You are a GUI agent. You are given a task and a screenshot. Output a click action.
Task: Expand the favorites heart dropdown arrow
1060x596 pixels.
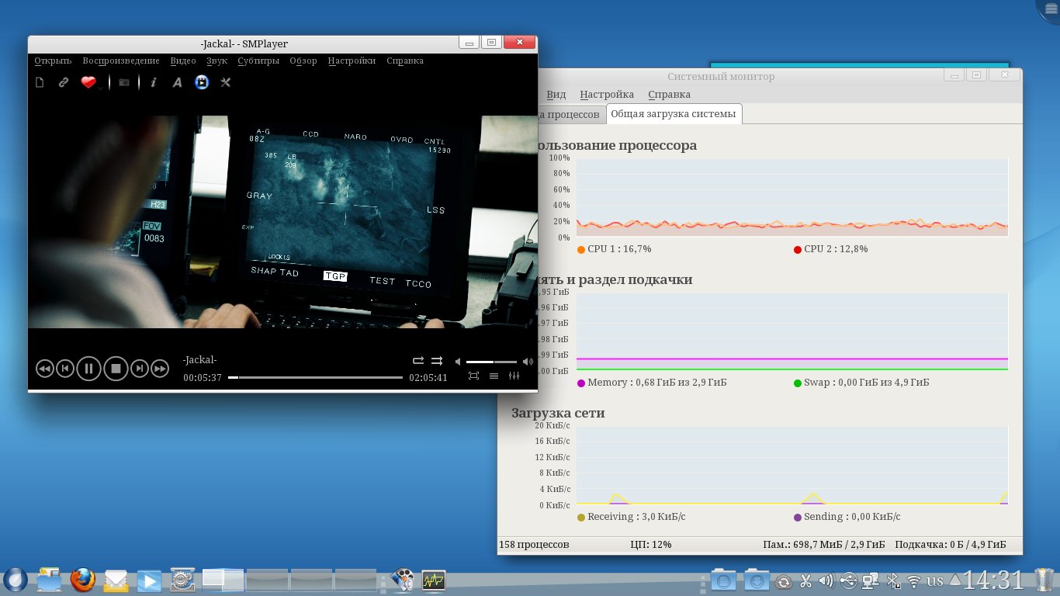[x=100, y=87]
